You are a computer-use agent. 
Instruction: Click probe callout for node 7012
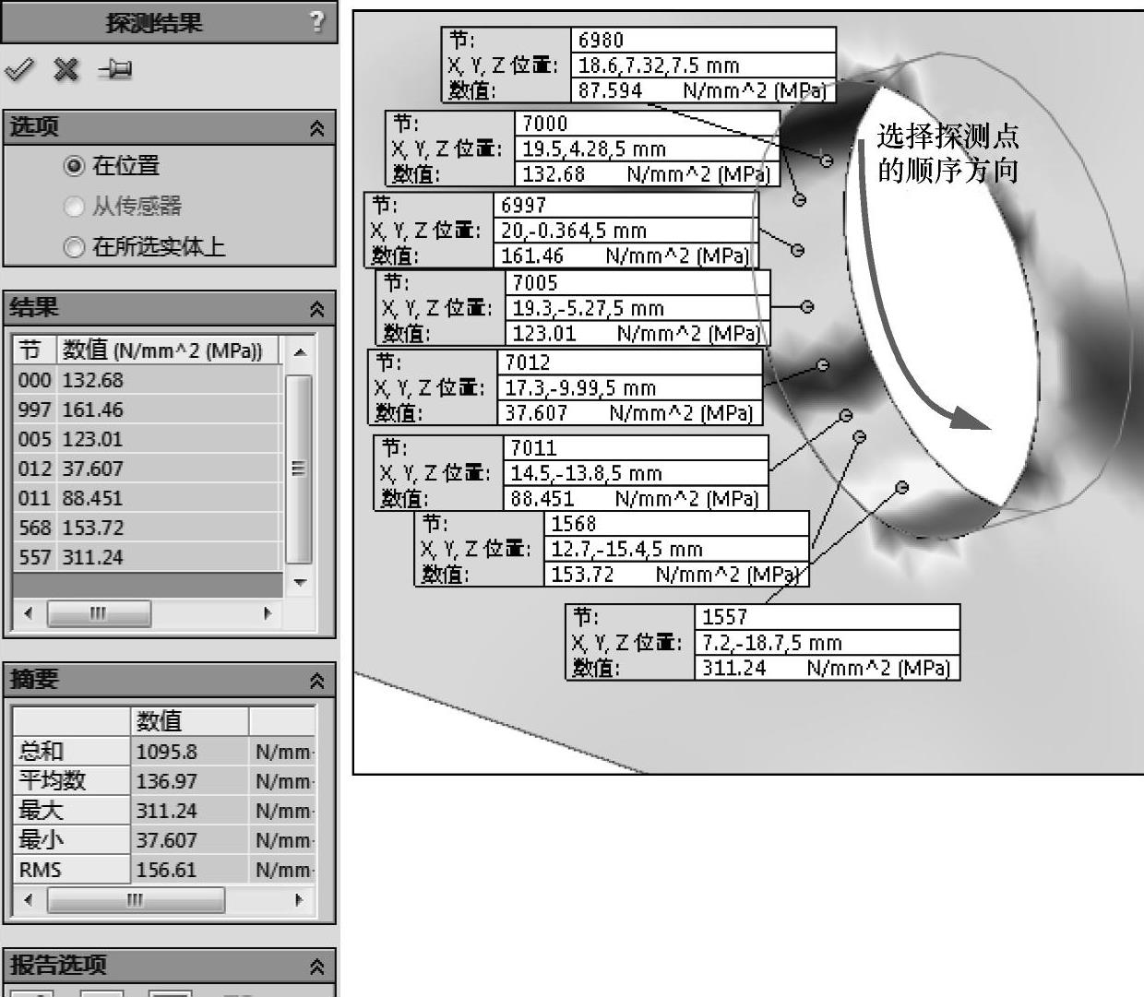pyautogui.click(x=566, y=387)
